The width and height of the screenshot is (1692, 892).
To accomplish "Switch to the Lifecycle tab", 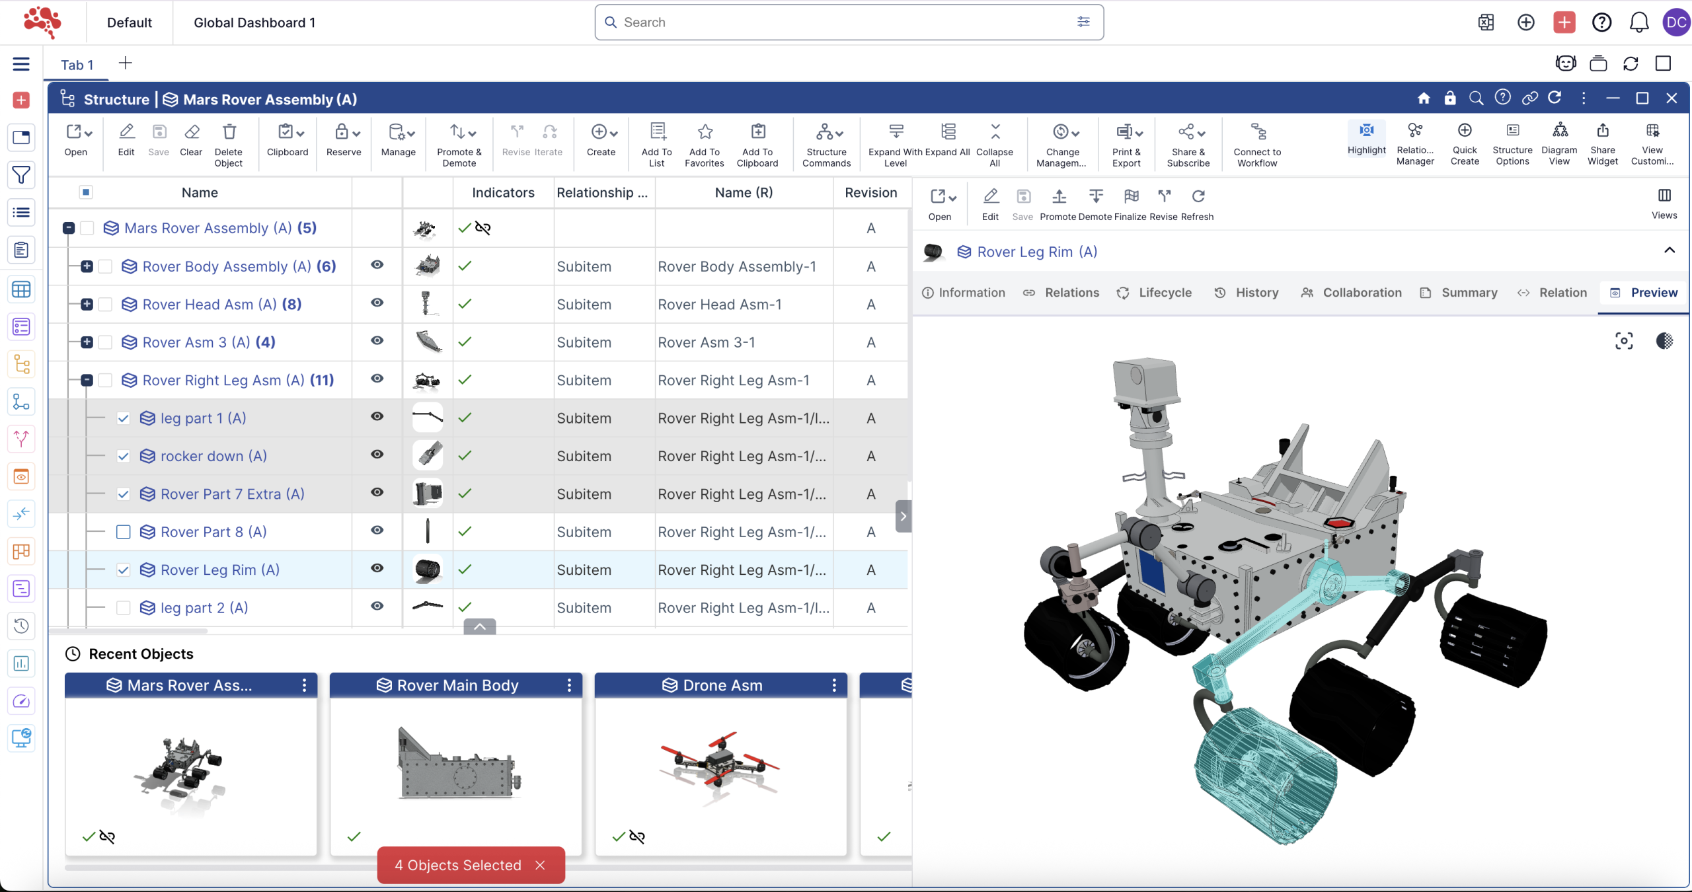I will point(1154,293).
